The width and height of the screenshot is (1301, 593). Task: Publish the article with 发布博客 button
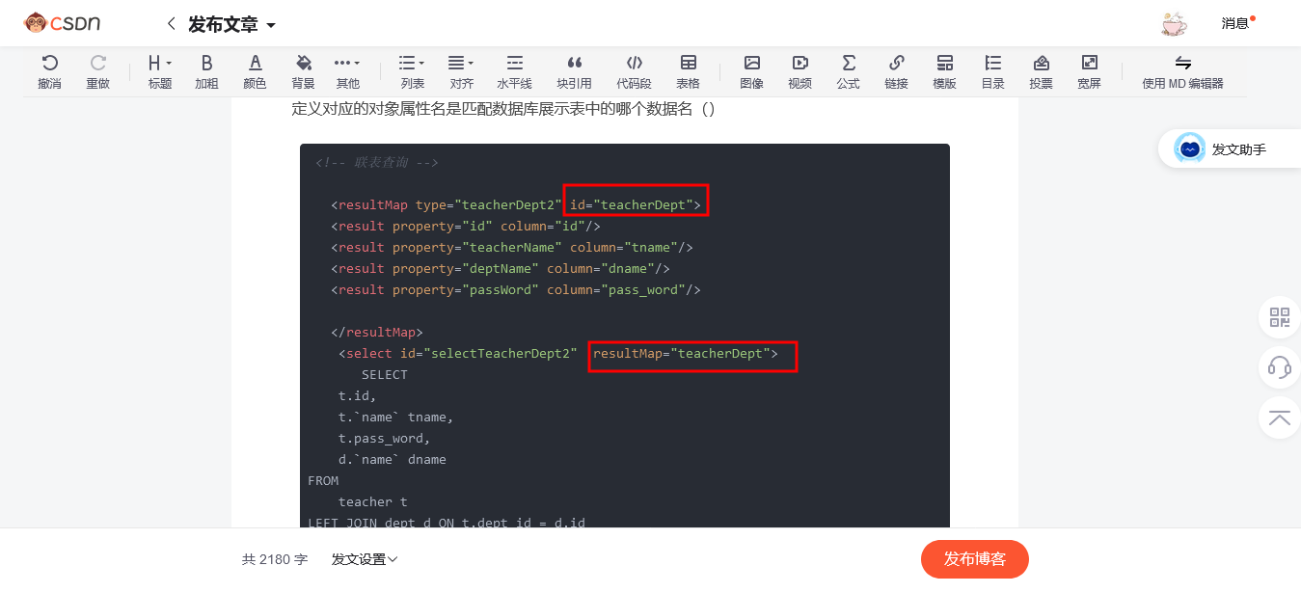[974, 559]
